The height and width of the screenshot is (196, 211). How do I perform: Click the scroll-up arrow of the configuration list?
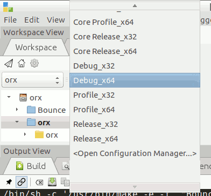point(135,6)
